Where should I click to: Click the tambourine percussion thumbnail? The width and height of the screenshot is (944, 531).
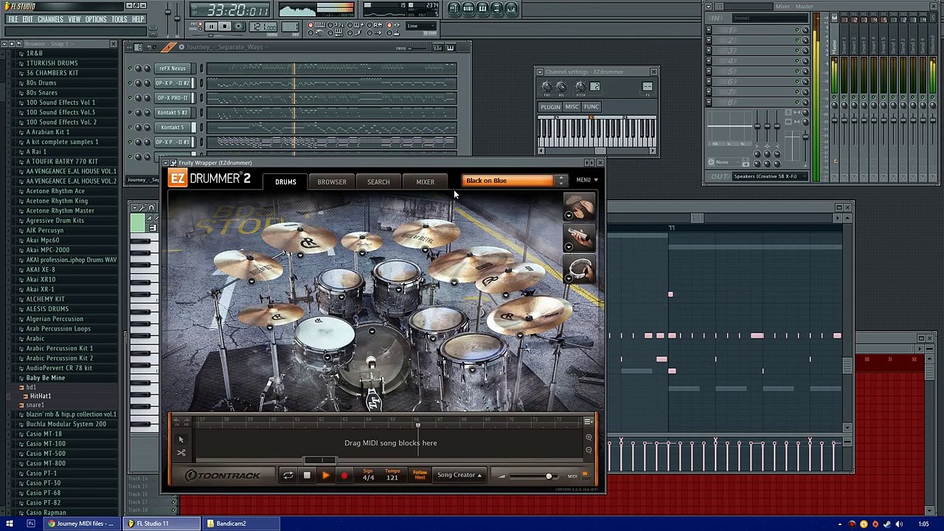[x=580, y=269]
